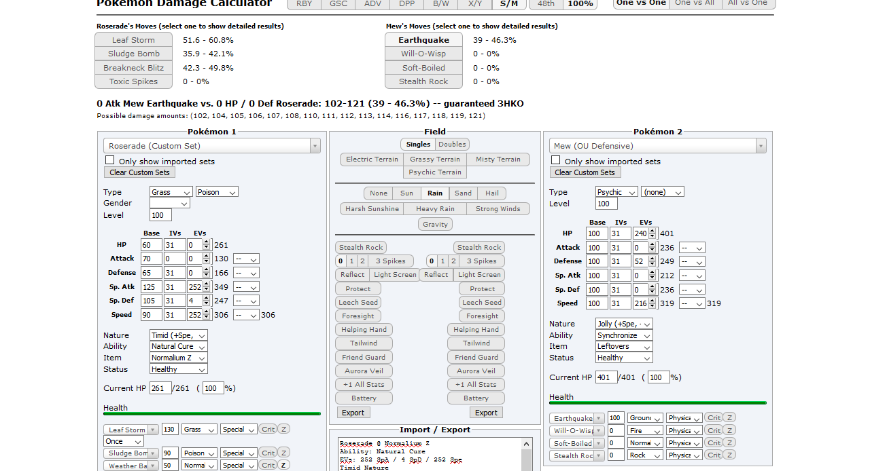870x471 pixels.
Task: Clear Custom Sets for Pokémon 1
Action: click(x=139, y=172)
